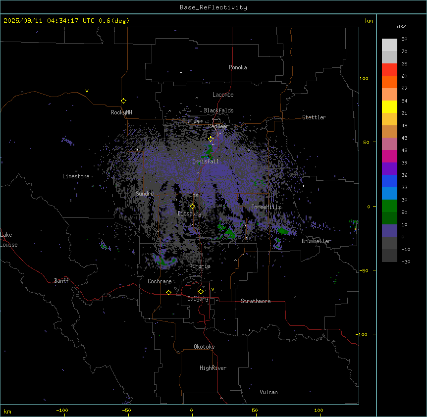This screenshot has width=427, height=417.
Task: Click the RedDeer city label
Action: (218, 126)
